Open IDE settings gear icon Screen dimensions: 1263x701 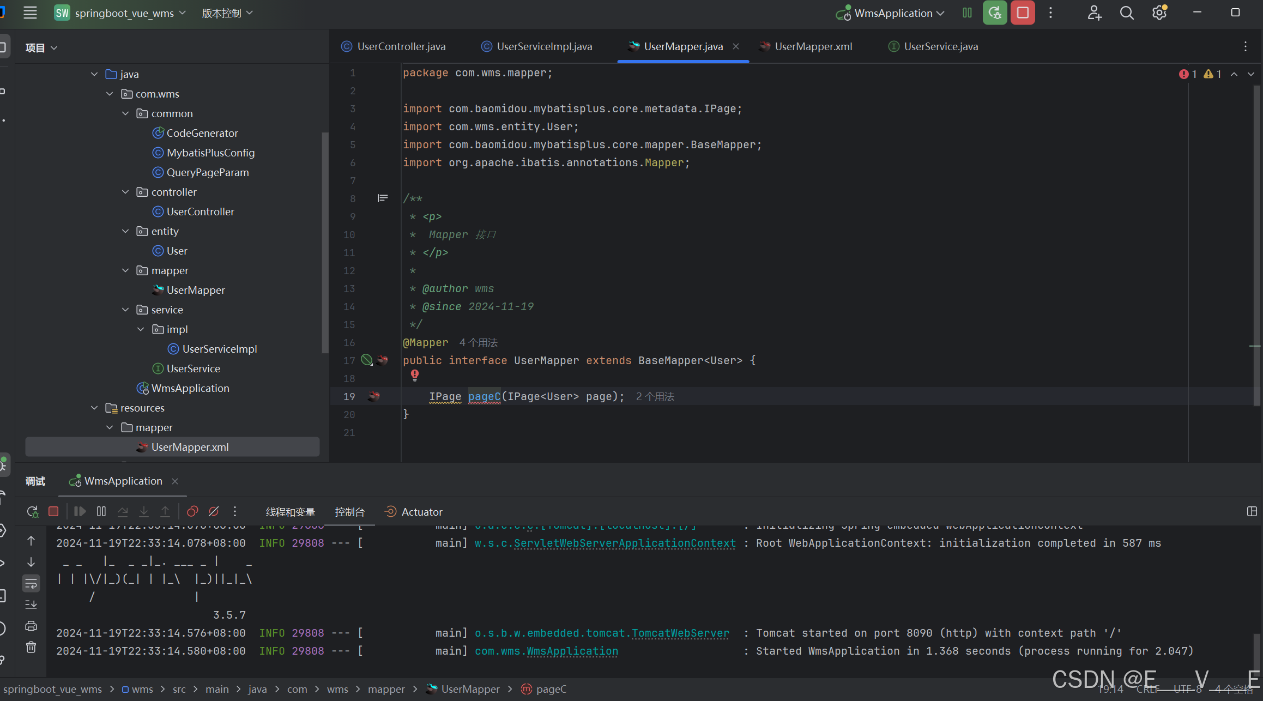(x=1159, y=13)
